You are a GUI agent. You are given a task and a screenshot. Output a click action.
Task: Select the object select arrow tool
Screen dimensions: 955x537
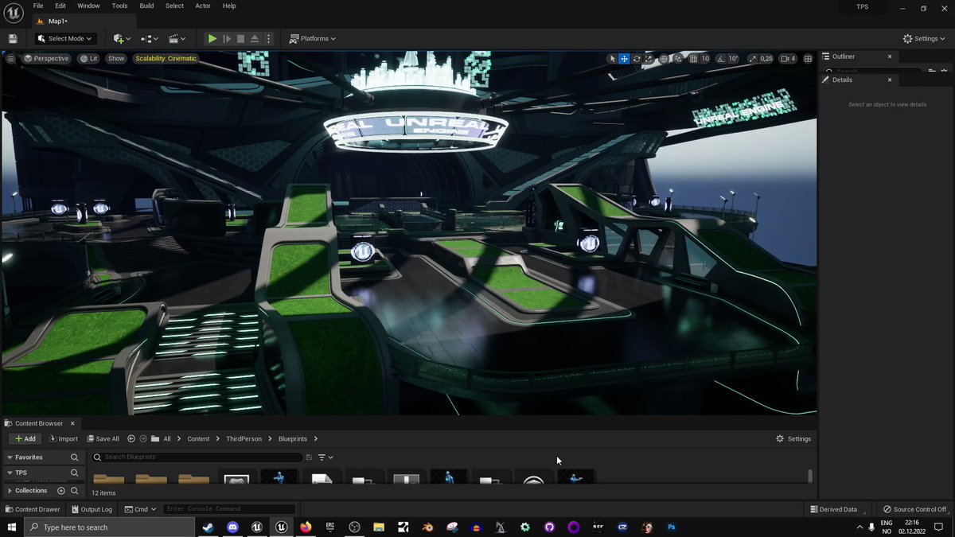tap(612, 58)
